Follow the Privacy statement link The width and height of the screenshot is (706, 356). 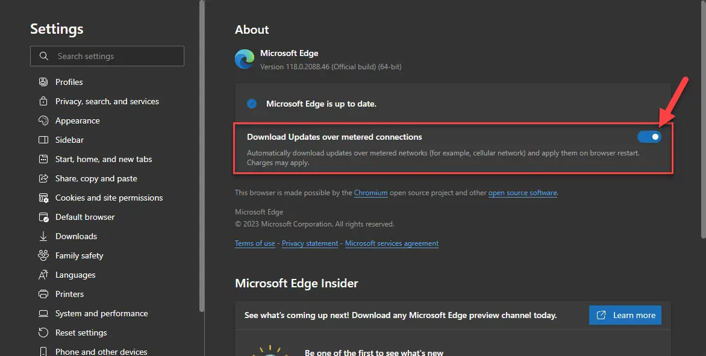pyautogui.click(x=310, y=243)
